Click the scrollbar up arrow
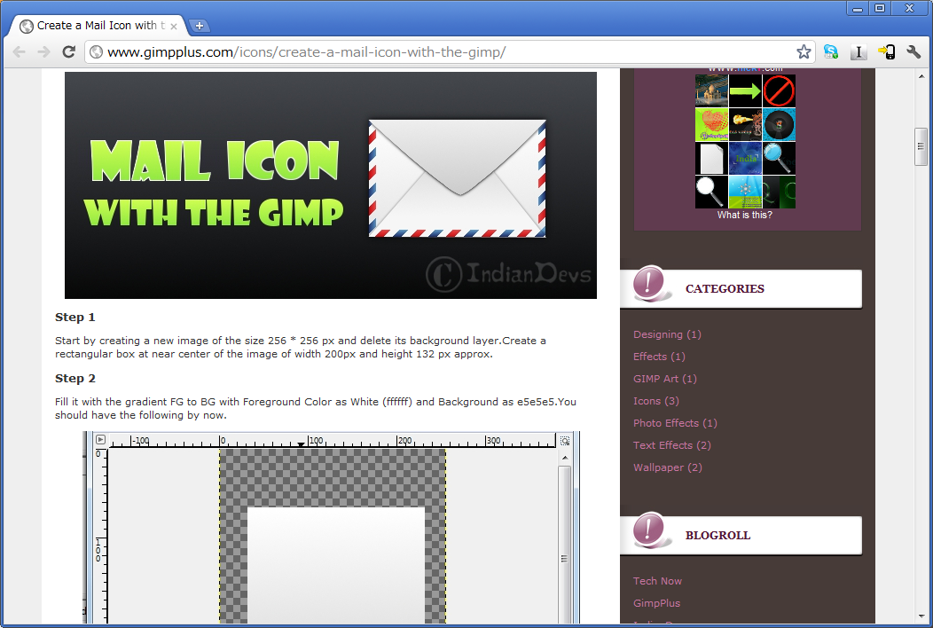Screen dimensions: 933x628 click(x=921, y=76)
